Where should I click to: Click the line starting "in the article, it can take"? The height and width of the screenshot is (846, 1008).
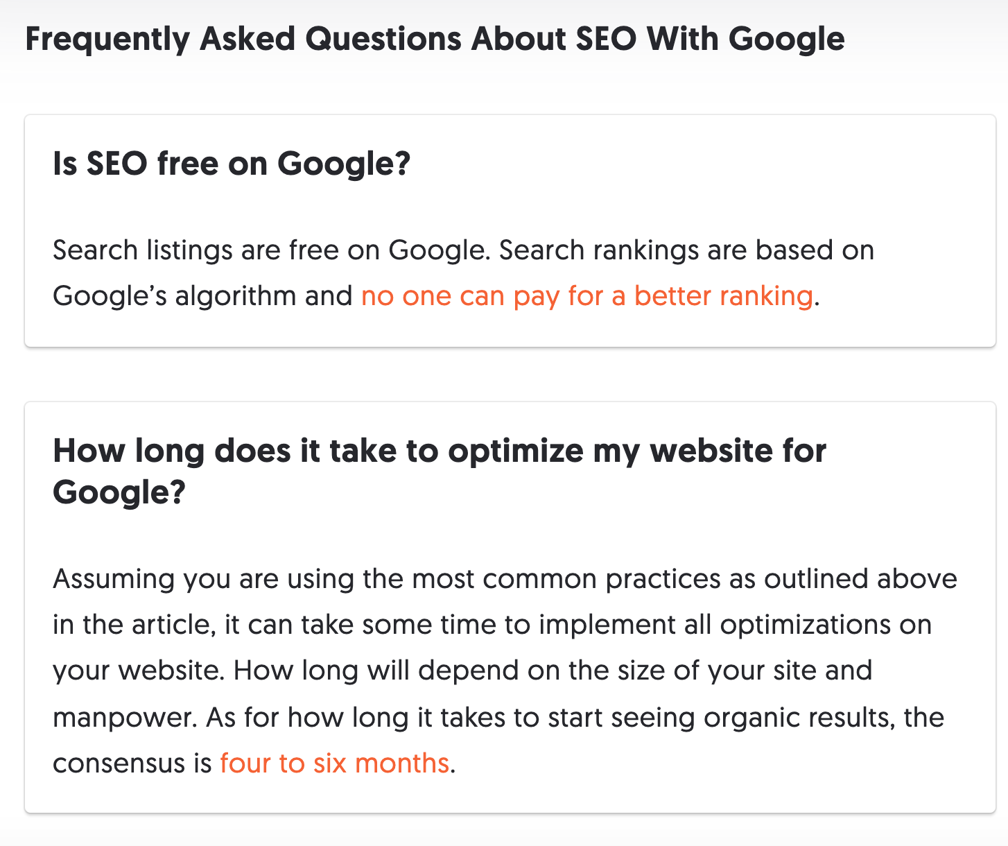(x=492, y=625)
